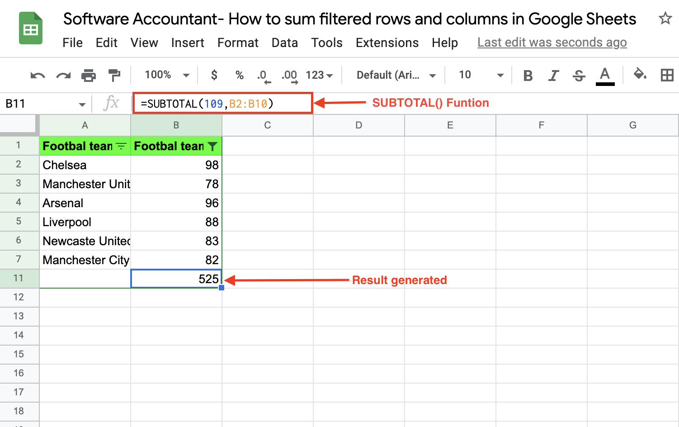Select column G header
The height and width of the screenshot is (427, 679).
point(633,125)
